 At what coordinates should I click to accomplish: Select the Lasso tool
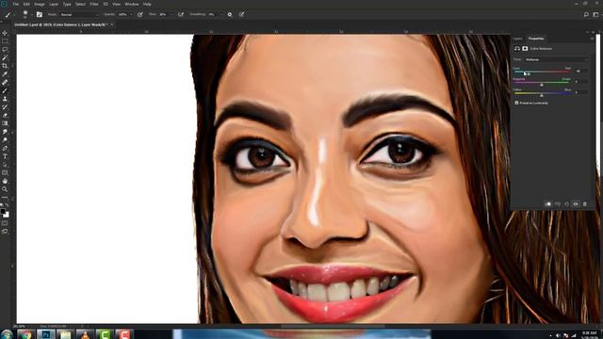coord(5,50)
